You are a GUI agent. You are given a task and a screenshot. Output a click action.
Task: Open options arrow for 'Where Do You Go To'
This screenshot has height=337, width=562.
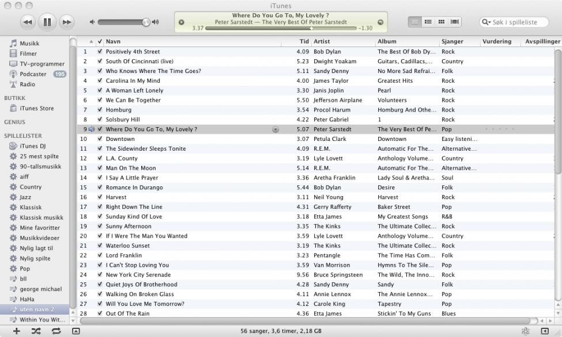(x=276, y=129)
